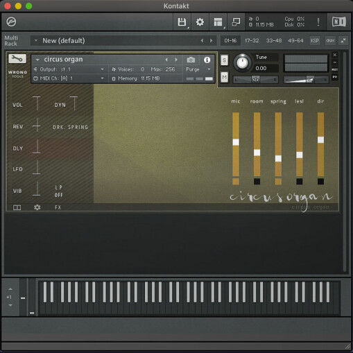Open the Kontakt browser logo button
Screen dimensions: 353x353
pos(11,22)
